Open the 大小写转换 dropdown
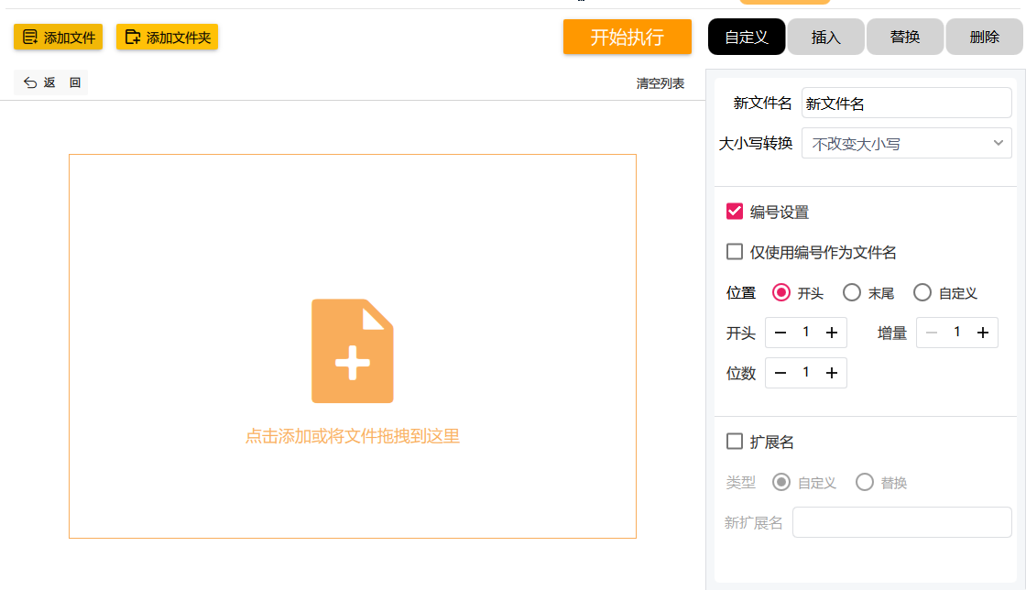This screenshot has width=1026, height=590. click(906, 143)
